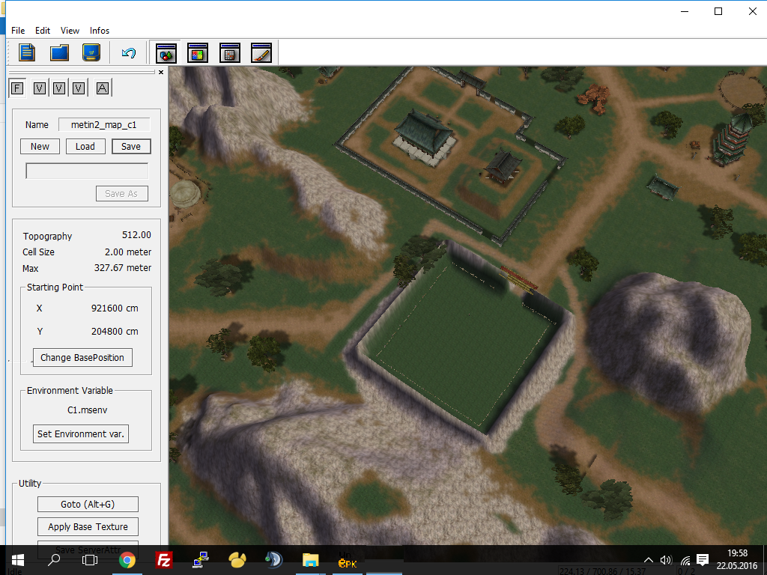The image size is (767, 575).
Task: Click the Load map button
Action: tap(85, 147)
